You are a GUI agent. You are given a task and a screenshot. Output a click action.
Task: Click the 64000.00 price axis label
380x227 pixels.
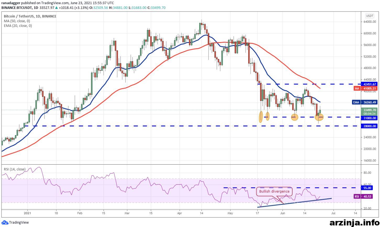(x=370, y=22)
